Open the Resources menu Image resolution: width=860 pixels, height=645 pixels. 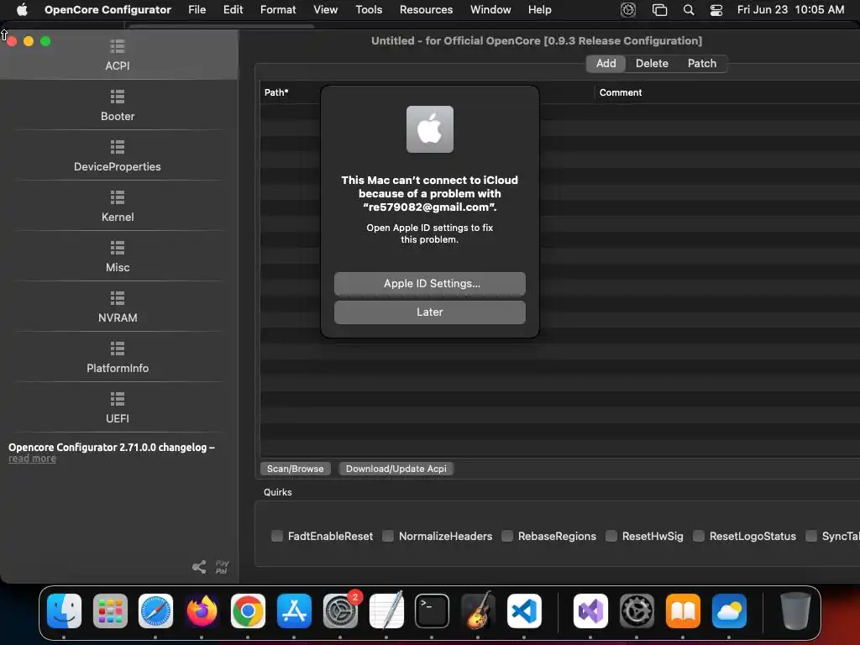coord(426,9)
